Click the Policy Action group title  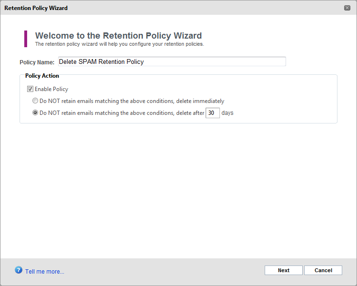(42, 76)
